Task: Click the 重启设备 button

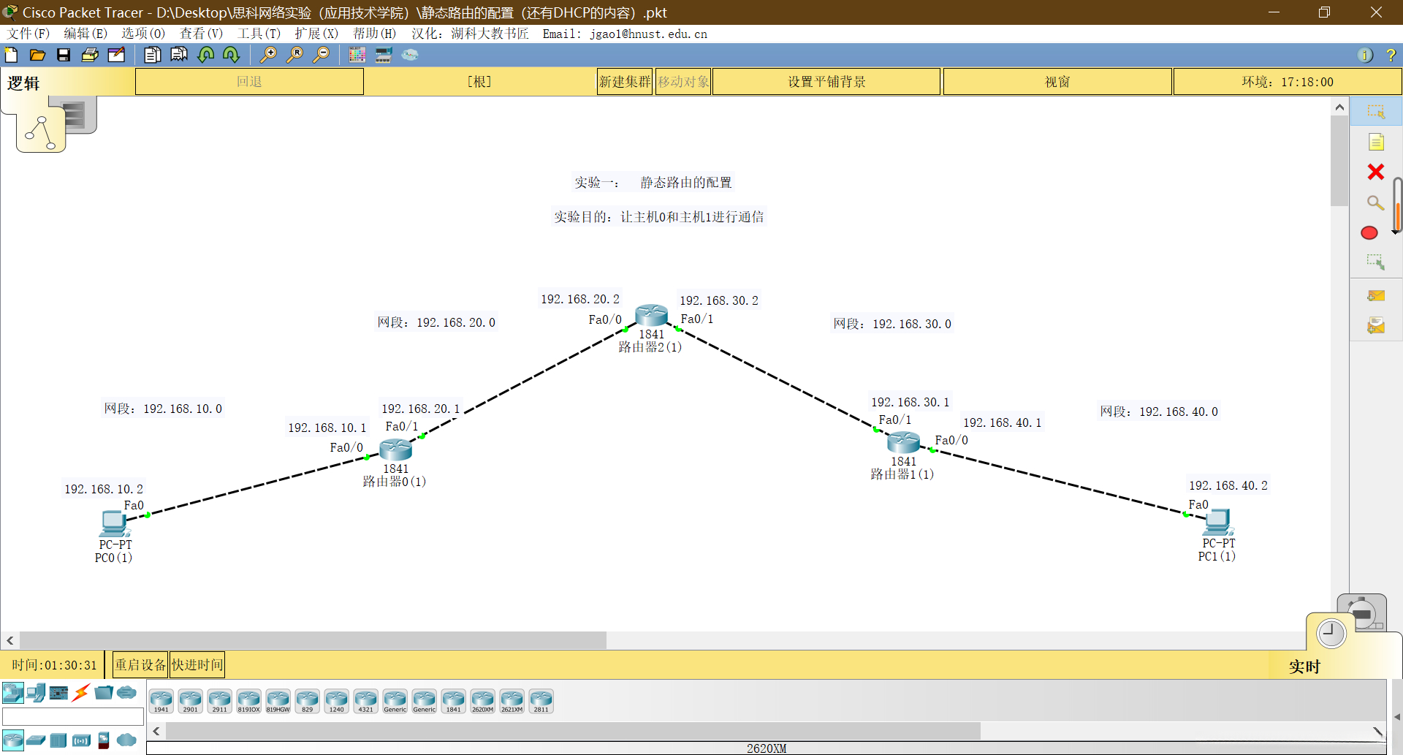Action: 140,665
